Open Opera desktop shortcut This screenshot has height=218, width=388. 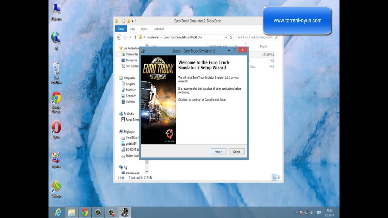pos(56,130)
